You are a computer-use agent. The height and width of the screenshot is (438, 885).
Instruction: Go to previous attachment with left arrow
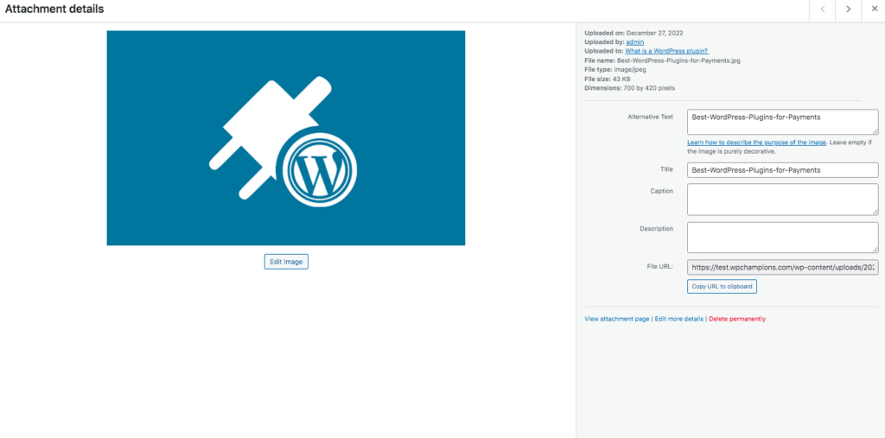pyautogui.click(x=823, y=9)
